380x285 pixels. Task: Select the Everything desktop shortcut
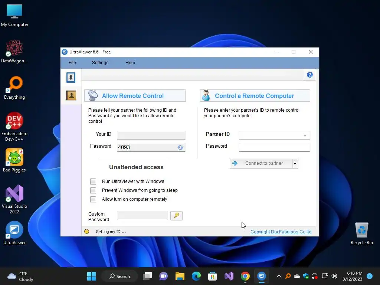click(x=14, y=88)
